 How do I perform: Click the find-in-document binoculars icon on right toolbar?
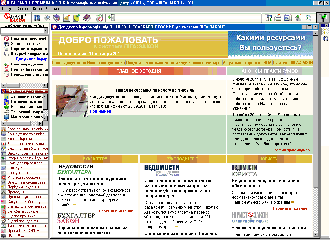tap(268, 18)
